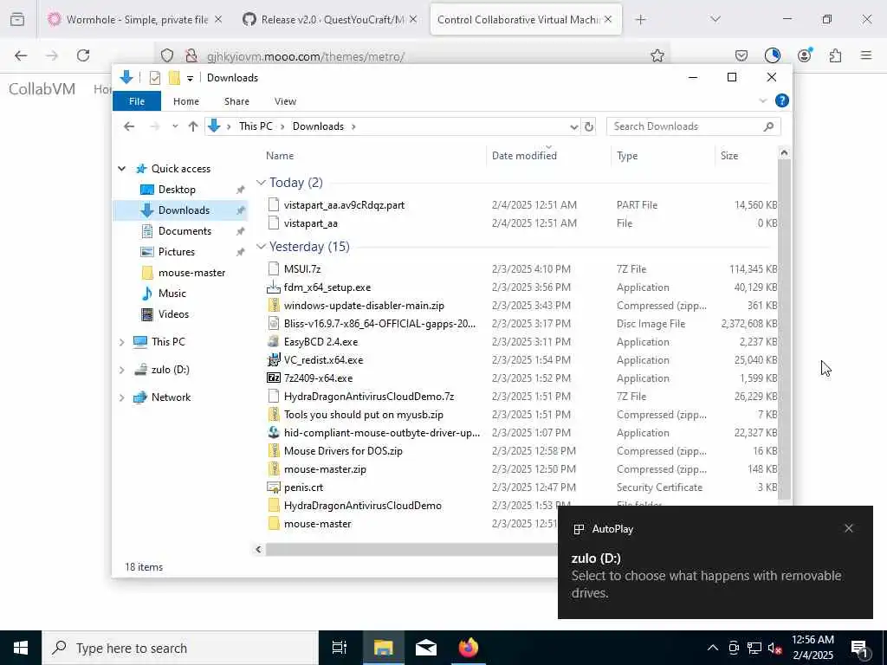887x665 pixels.
Task: Collapse the Quick access tree node
Action: [x=121, y=169]
